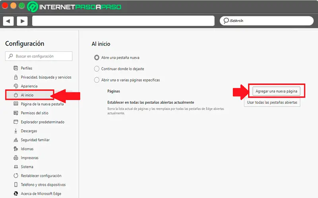Open Seguridad familiar section

(35, 140)
